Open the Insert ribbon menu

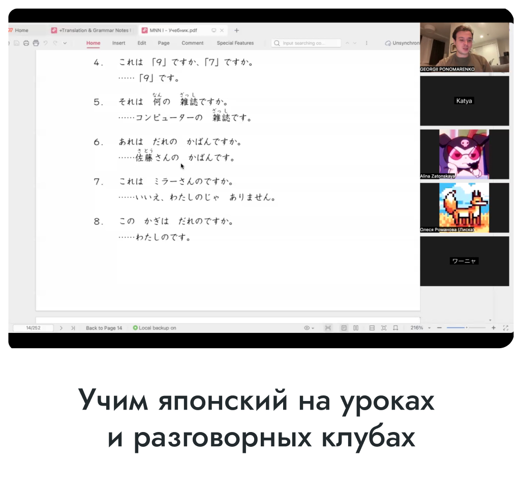pos(118,43)
